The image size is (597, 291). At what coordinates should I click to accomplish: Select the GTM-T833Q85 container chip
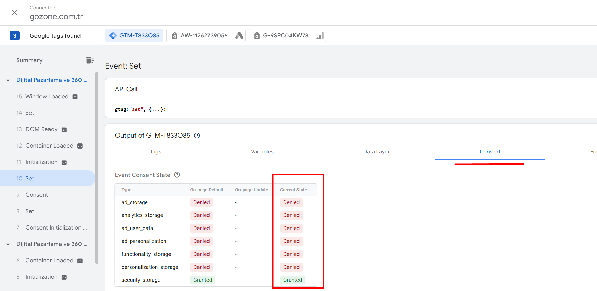click(x=134, y=35)
